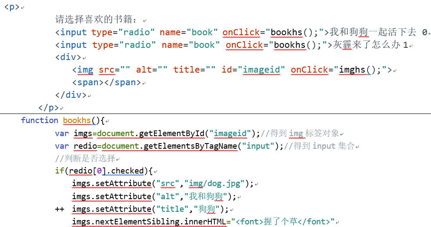Click the text 请选择喜欢的书籍：
Screen dimensions: 431x227
(x=96, y=19)
